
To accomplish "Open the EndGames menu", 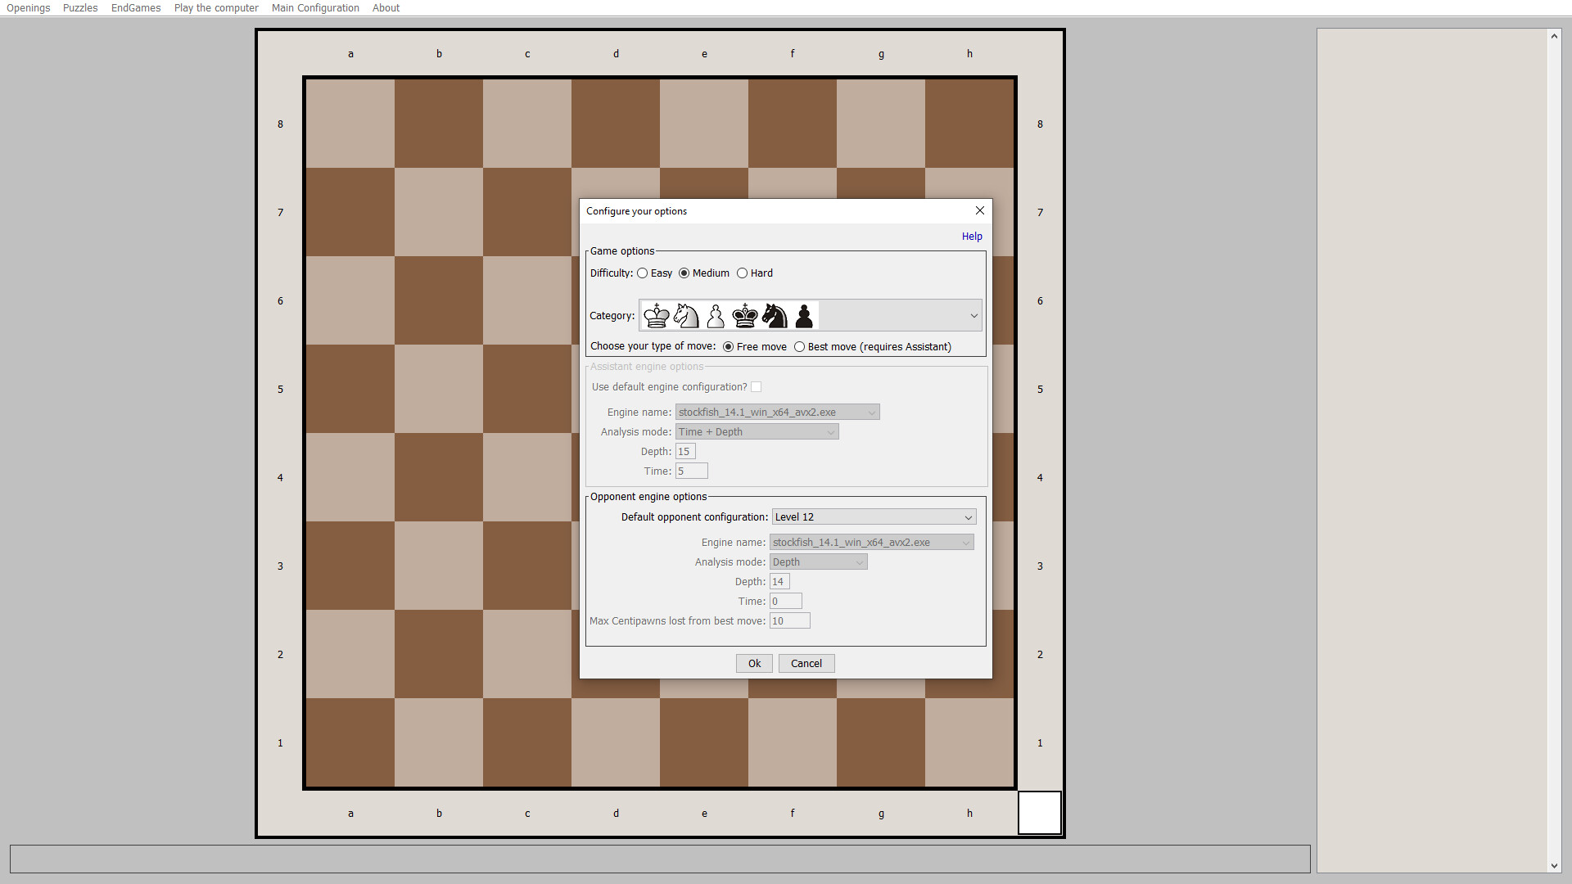I will point(135,7).
